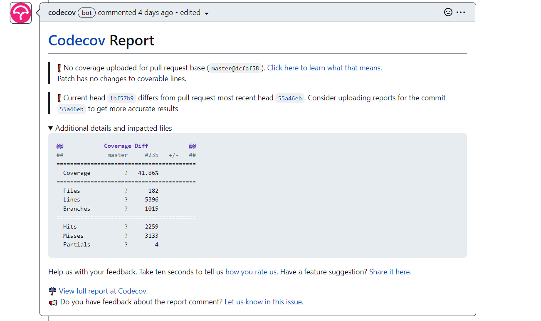
Task: Click the chart emoji before the report link
Action: (x=53, y=290)
